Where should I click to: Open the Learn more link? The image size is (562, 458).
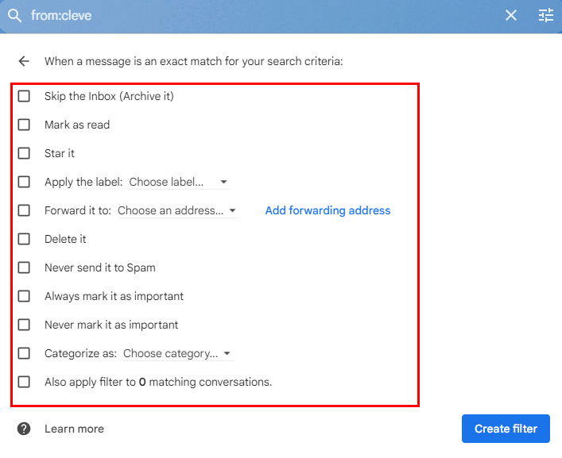(x=74, y=429)
